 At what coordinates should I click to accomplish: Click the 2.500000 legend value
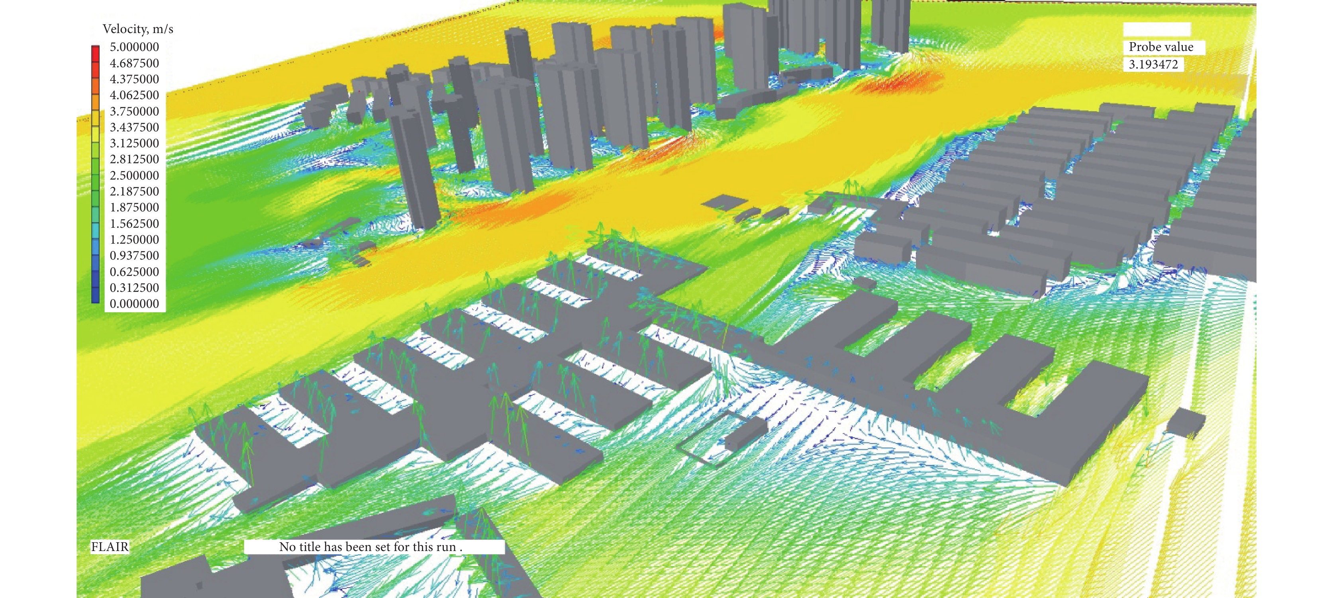(x=134, y=175)
